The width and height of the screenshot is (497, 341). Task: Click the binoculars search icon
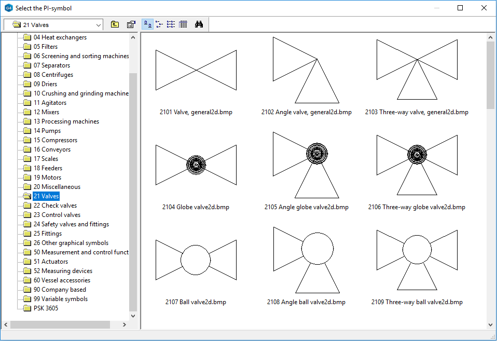[199, 24]
